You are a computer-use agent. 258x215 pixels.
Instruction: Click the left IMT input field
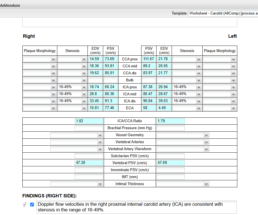pos(171,177)
